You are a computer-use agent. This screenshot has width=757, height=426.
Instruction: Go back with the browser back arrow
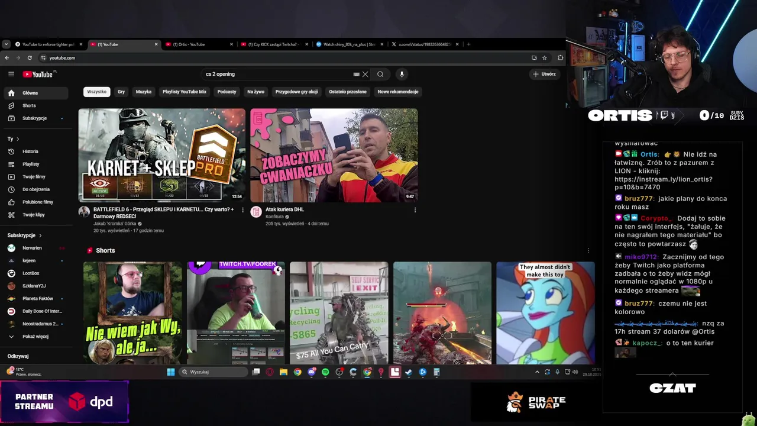7,58
